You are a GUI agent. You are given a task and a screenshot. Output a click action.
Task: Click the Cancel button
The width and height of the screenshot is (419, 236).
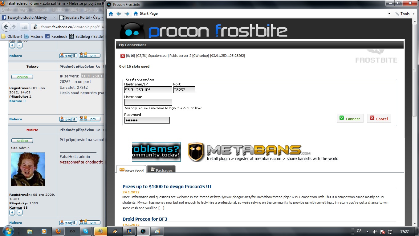click(379, 118)
